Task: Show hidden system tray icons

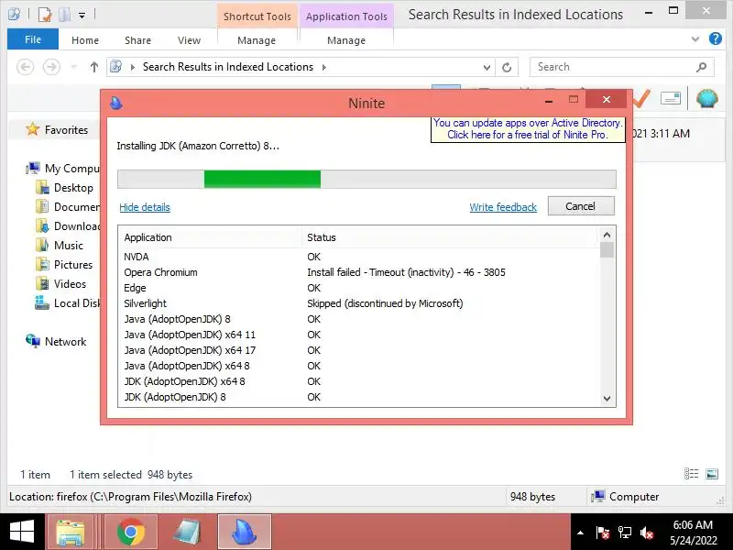Action: [580, 533]
